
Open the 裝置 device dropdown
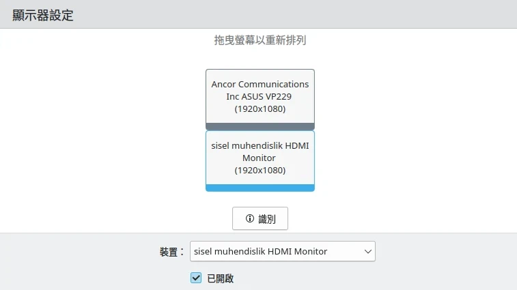(x=282, y=251)
